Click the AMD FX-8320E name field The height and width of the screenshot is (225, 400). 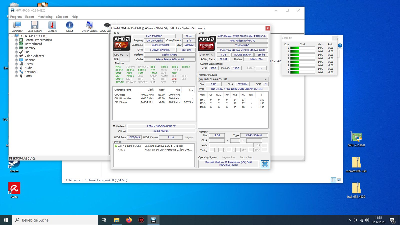pyautogui.click(x=154, y=36)
